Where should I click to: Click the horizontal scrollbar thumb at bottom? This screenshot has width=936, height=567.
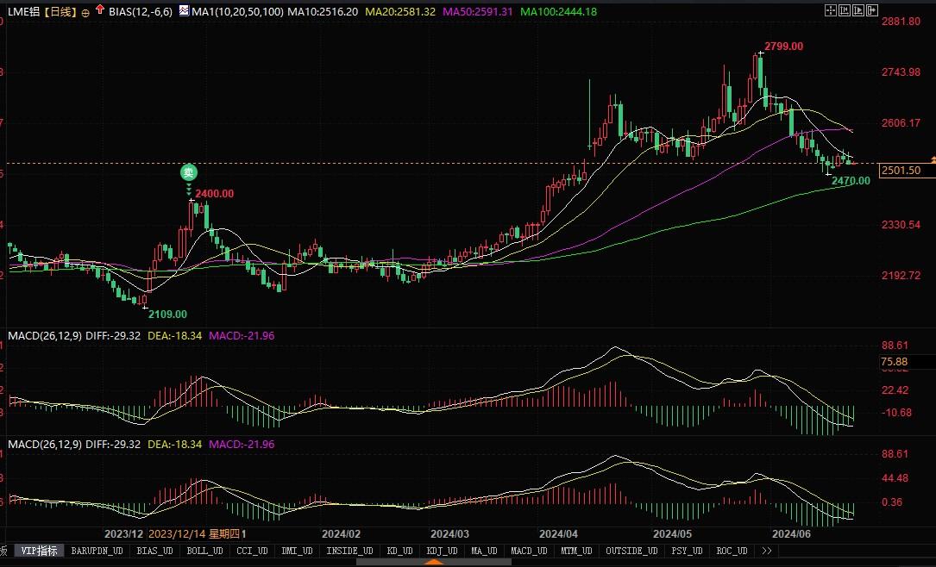[x=434, y=562]
